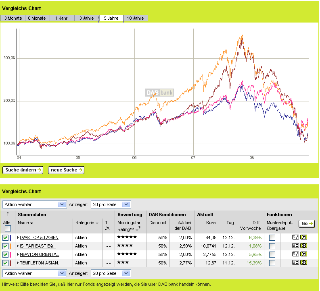This screenshot has width=320, height=291.
Task: Switch to the 3 Monate tab
Action: pos(13,18)
